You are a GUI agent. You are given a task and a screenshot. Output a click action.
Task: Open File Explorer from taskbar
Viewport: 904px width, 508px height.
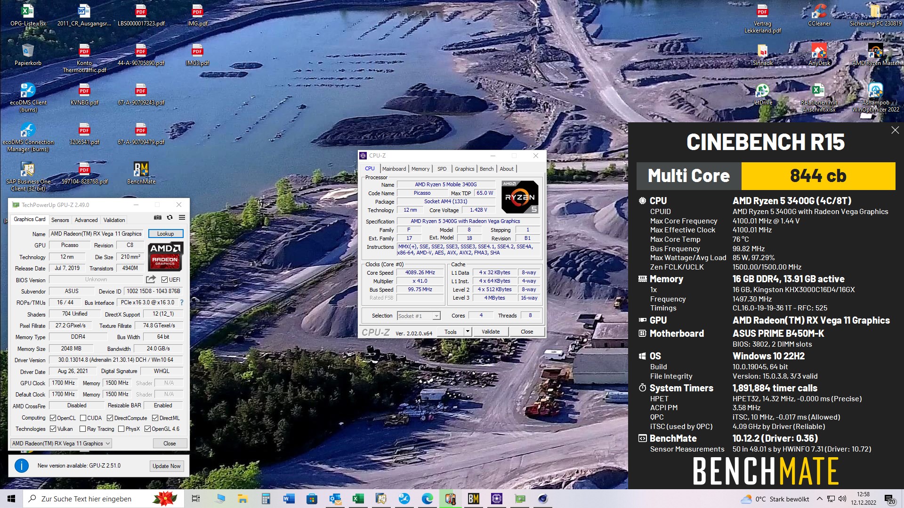pos(242,499)
